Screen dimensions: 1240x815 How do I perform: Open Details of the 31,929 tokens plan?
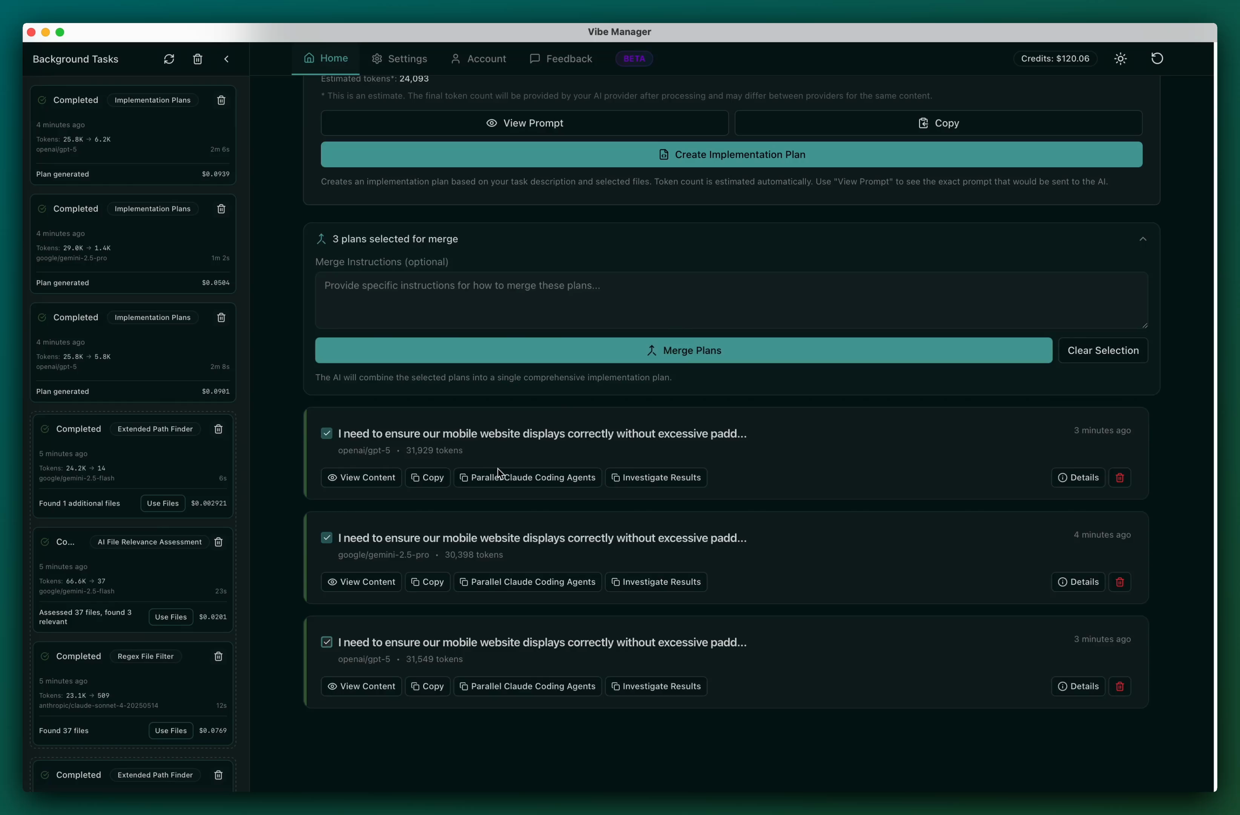point(1078,477)
